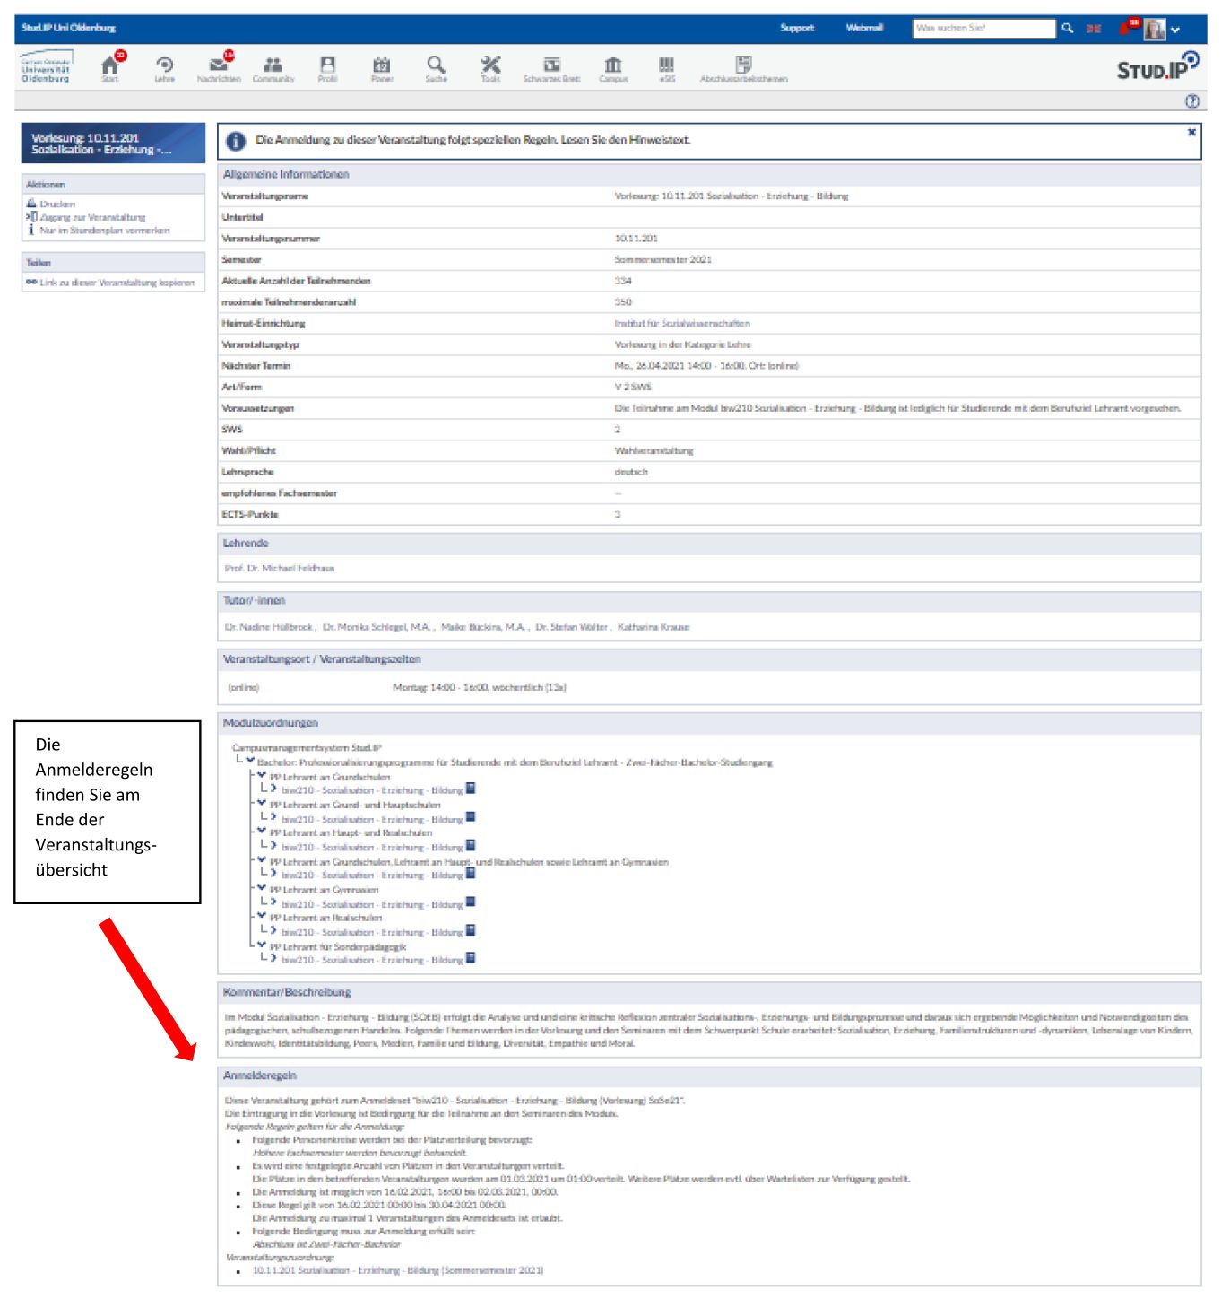Collapse PP Lehramt an Grund- und Hauptschulen
The image size is (1230, 1307).
click(262, 803)
